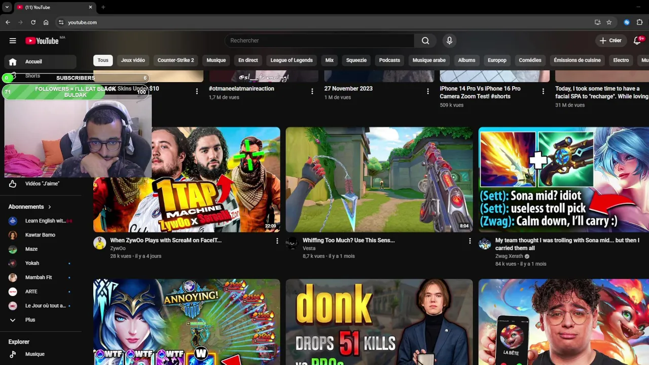Click the YouTube logo

click(43, 41)
